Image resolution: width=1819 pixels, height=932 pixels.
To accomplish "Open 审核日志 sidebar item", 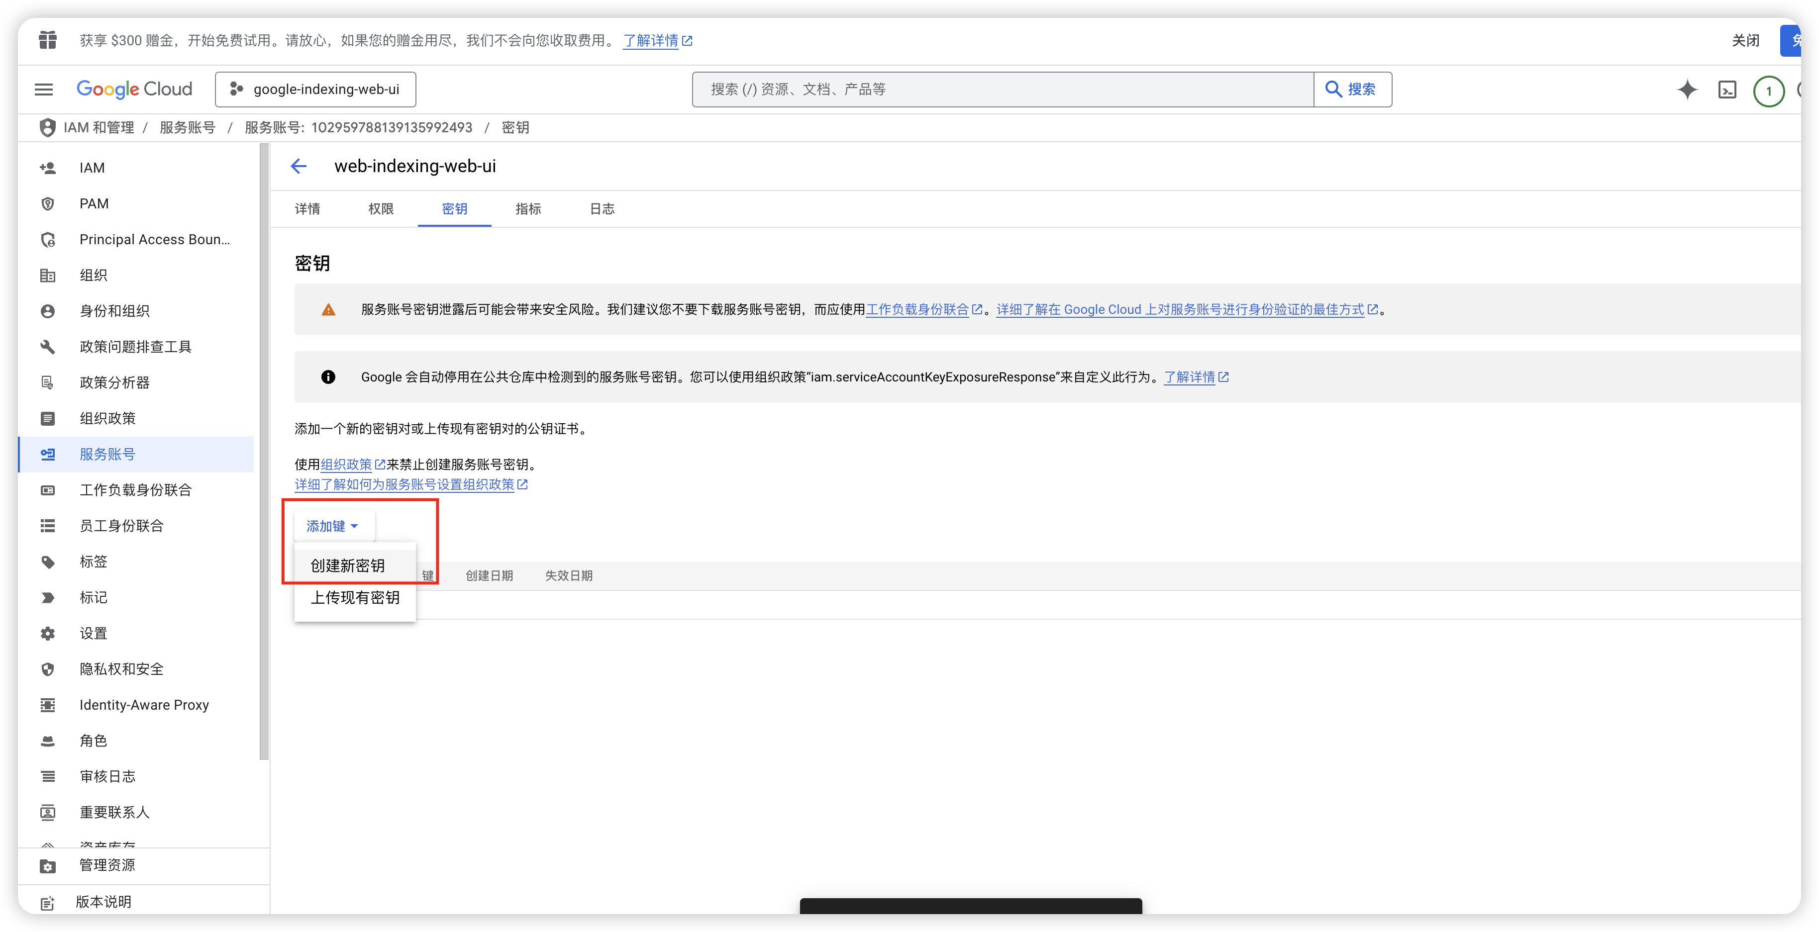I will click(x=135, y=776).
